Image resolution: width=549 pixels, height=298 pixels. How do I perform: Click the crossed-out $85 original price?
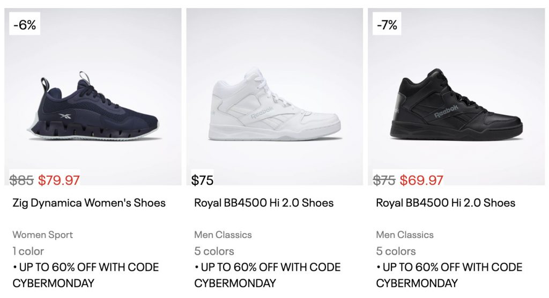pos(22,180)
